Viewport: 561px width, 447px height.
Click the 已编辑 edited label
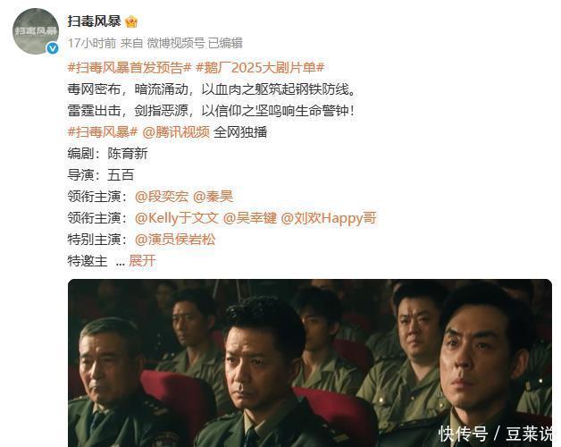[225, 43]
